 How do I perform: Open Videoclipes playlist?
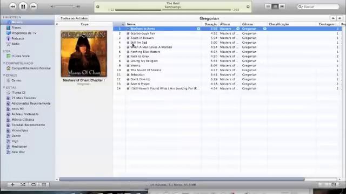click(19, 130)
